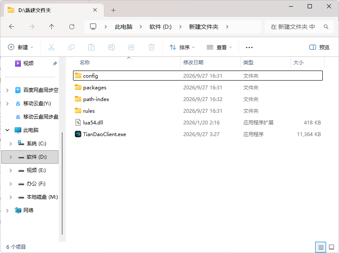Screen dimensions: 339x253
Task: Expand 办公 (F:) drive node
Action: click(10, 184)
